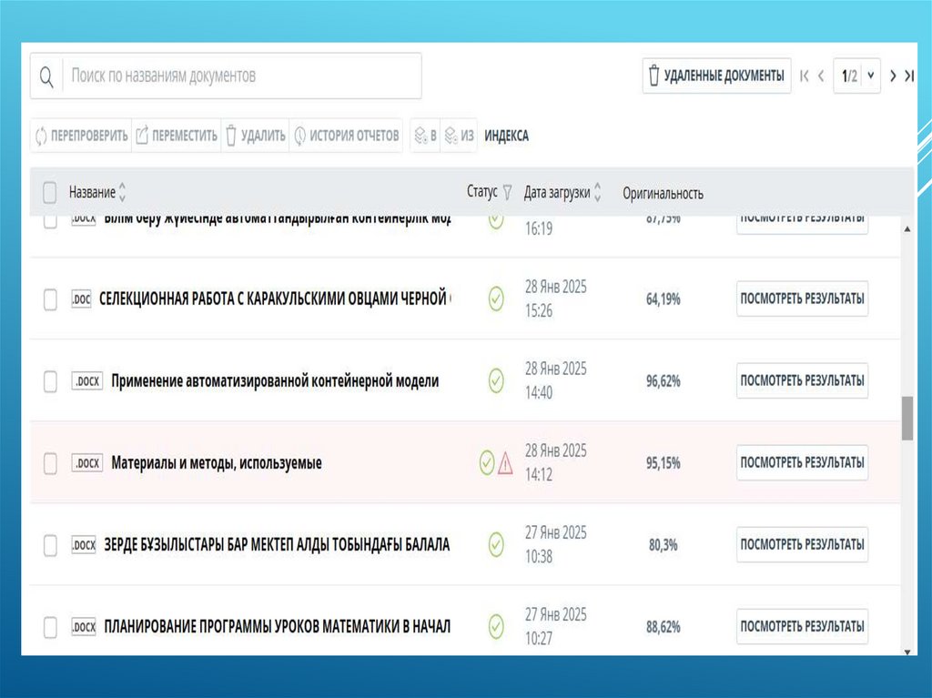Sort by Дата загрузки column arrows
The image size is (932, 698).
pyautogui.click(x=597, y=192)
